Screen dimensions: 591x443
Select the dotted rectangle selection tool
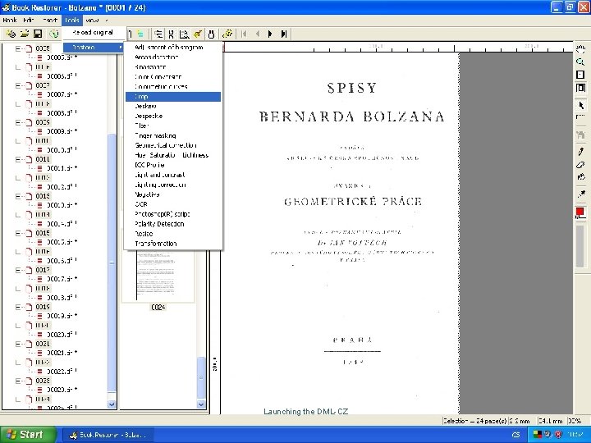[580, 117]
